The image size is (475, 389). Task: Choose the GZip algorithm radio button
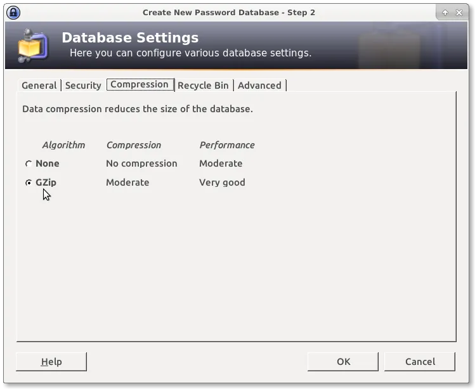coord(29,182)
